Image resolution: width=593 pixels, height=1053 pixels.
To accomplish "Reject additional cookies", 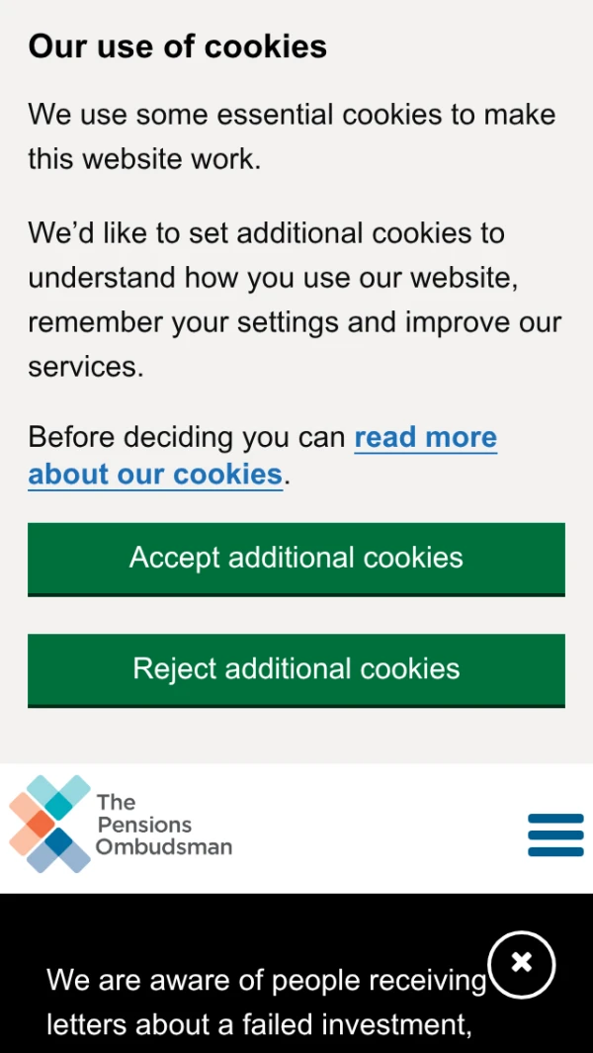I will [x=296, y=669].
